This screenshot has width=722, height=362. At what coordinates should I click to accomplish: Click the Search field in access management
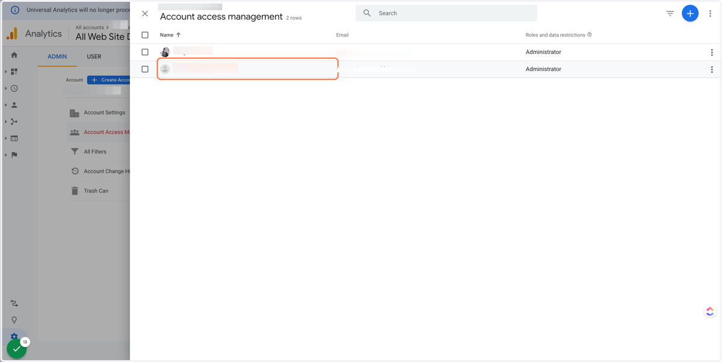[x=446, y=13]
